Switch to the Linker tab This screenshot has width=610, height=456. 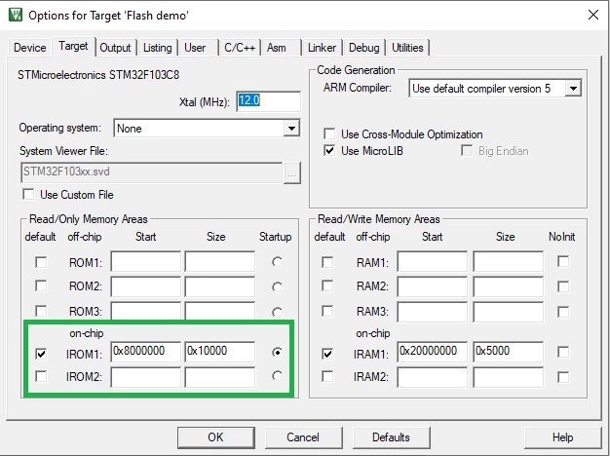pyautogui.click(x=322, y=48)
